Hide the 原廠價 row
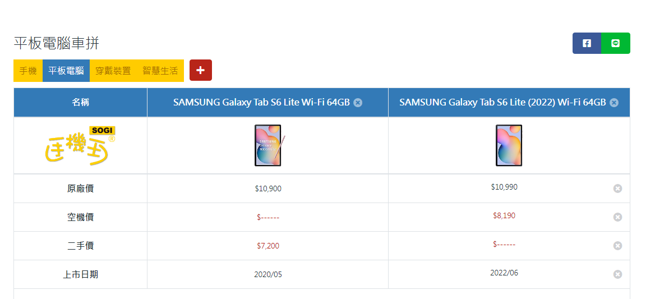 pos(617,188)
